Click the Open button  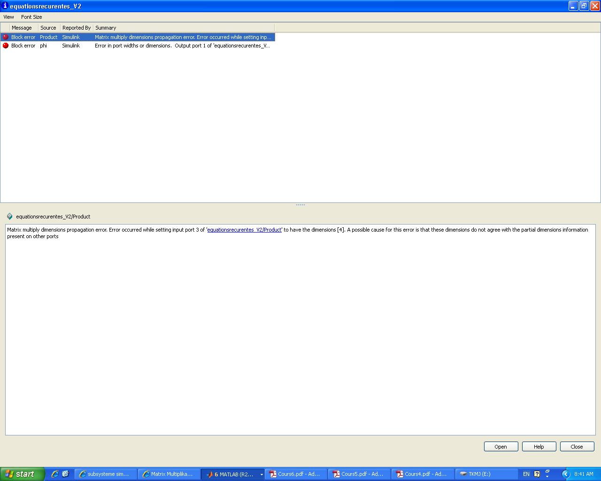[x=501, y=447]
